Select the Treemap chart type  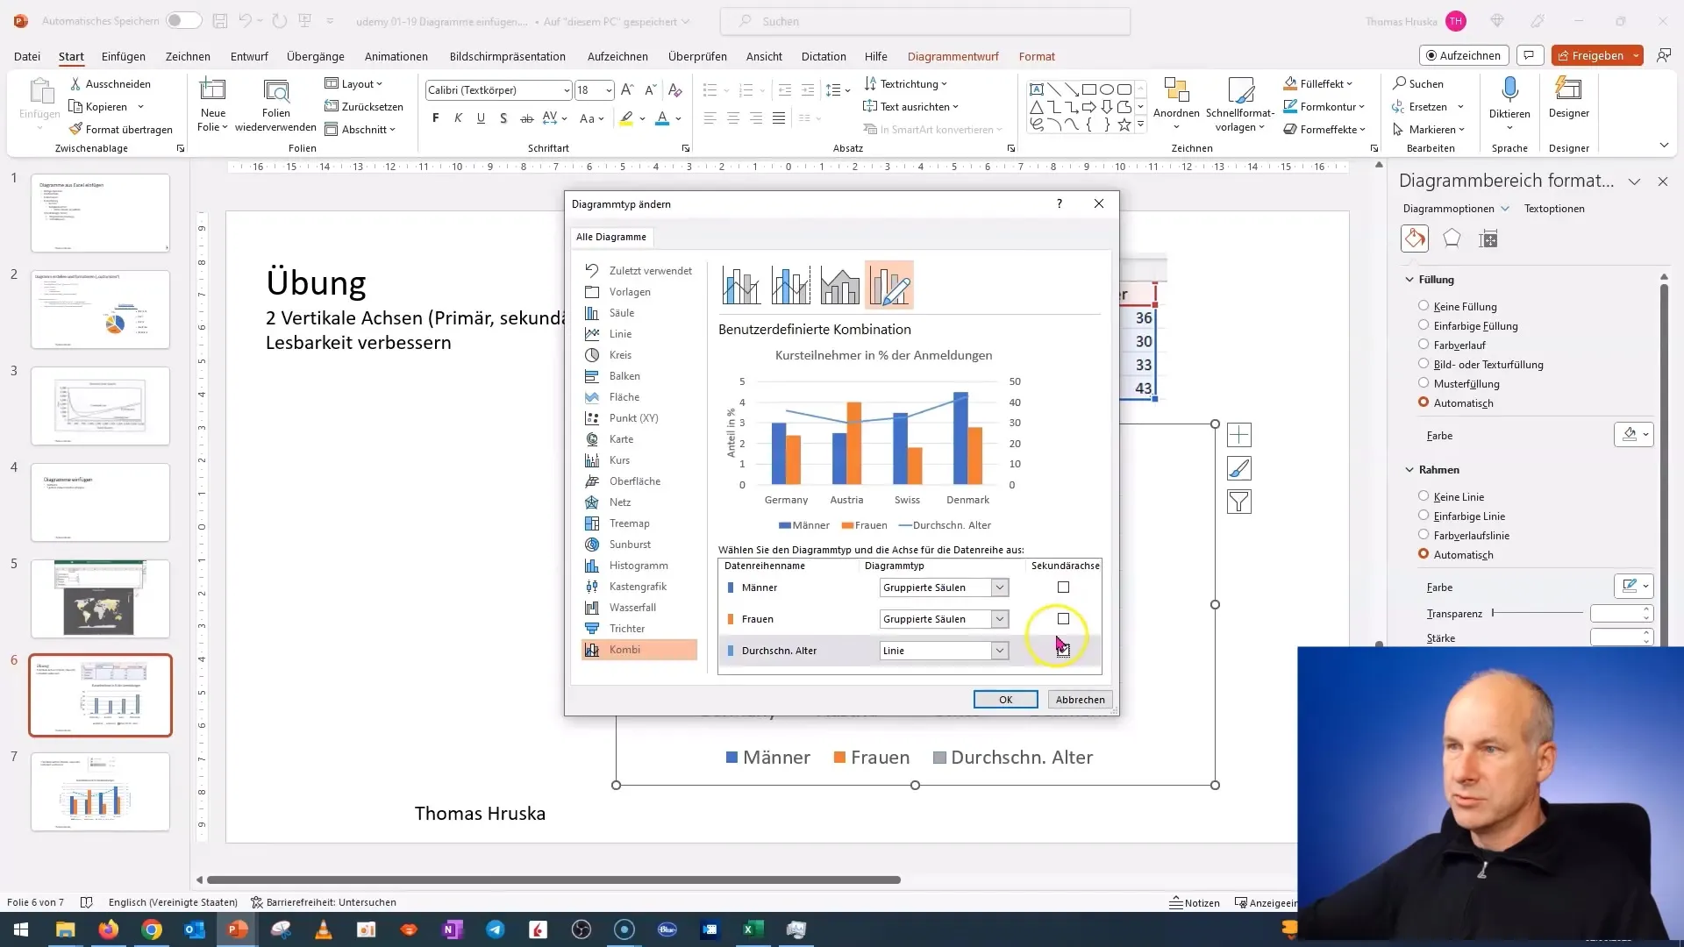coord(631,523)
